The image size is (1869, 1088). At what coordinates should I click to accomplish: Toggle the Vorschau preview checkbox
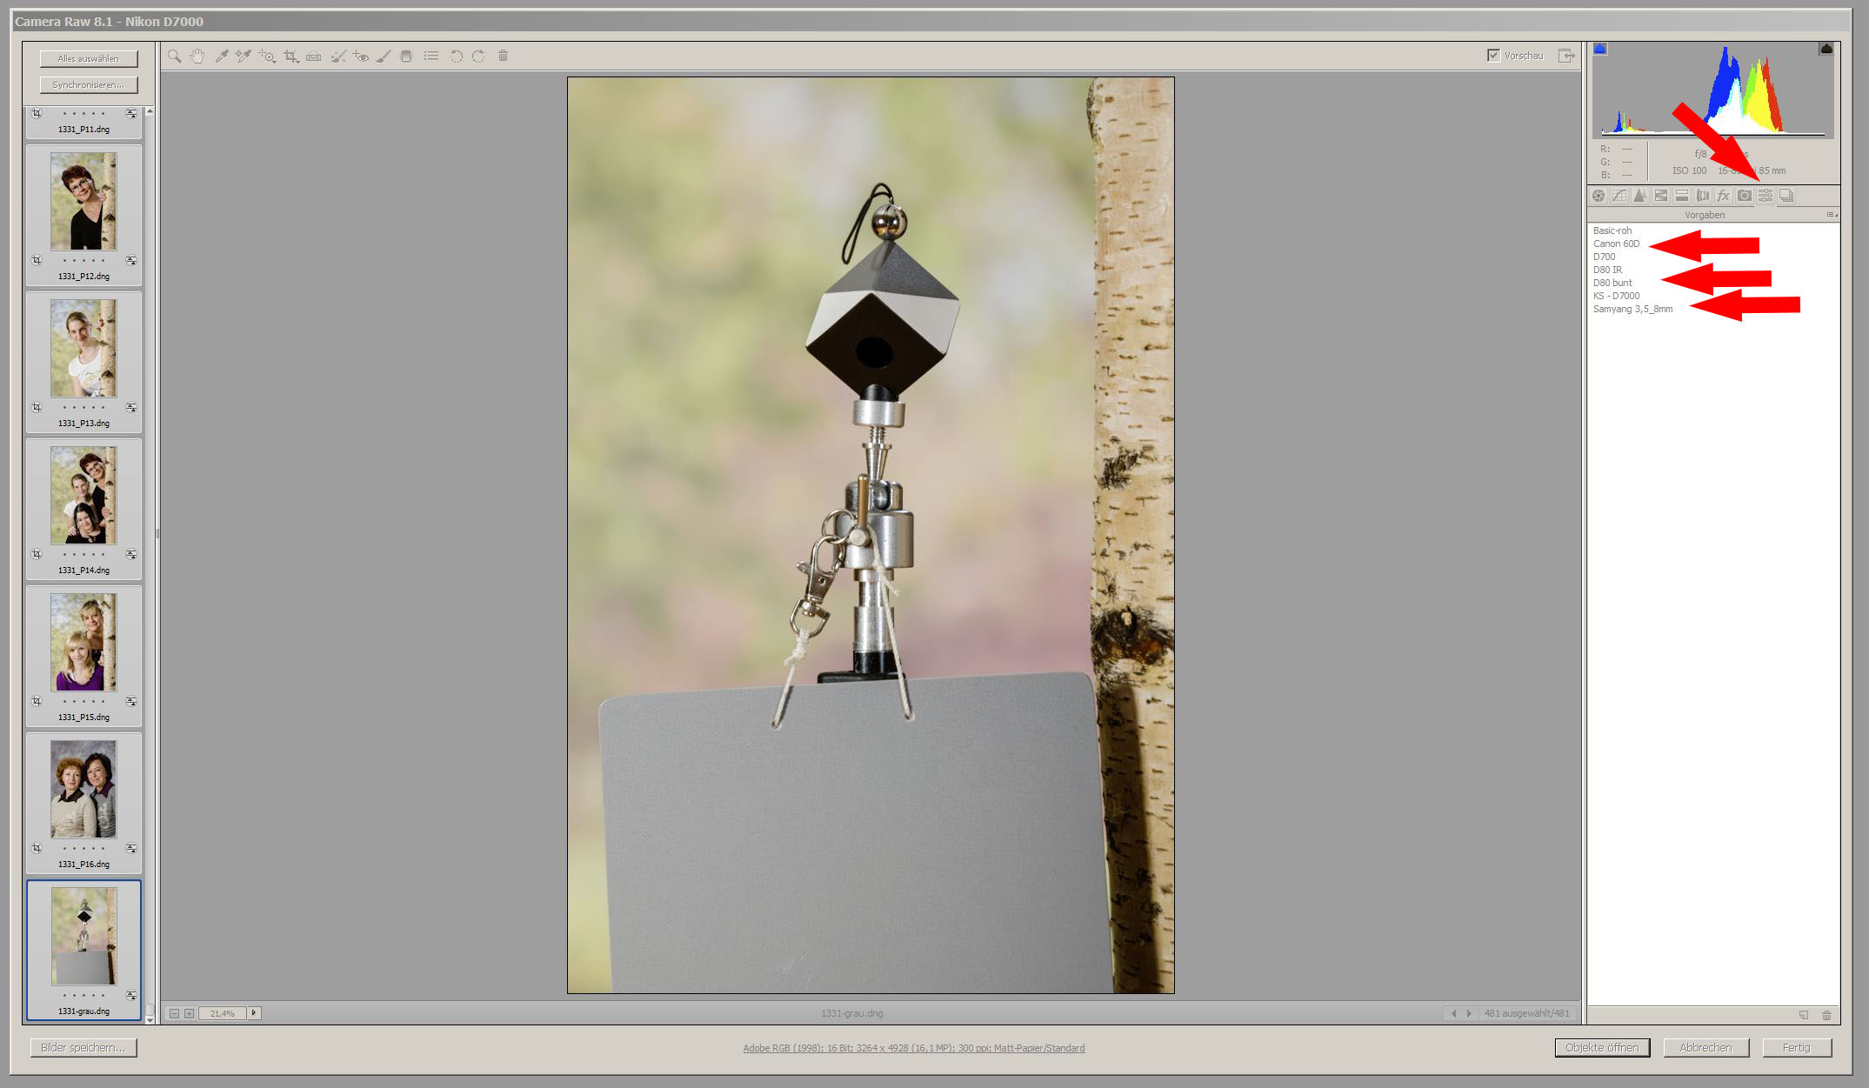click(1493, 56)
